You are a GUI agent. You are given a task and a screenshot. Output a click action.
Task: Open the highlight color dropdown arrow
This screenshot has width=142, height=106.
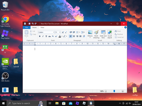click(x=66, y=36)
